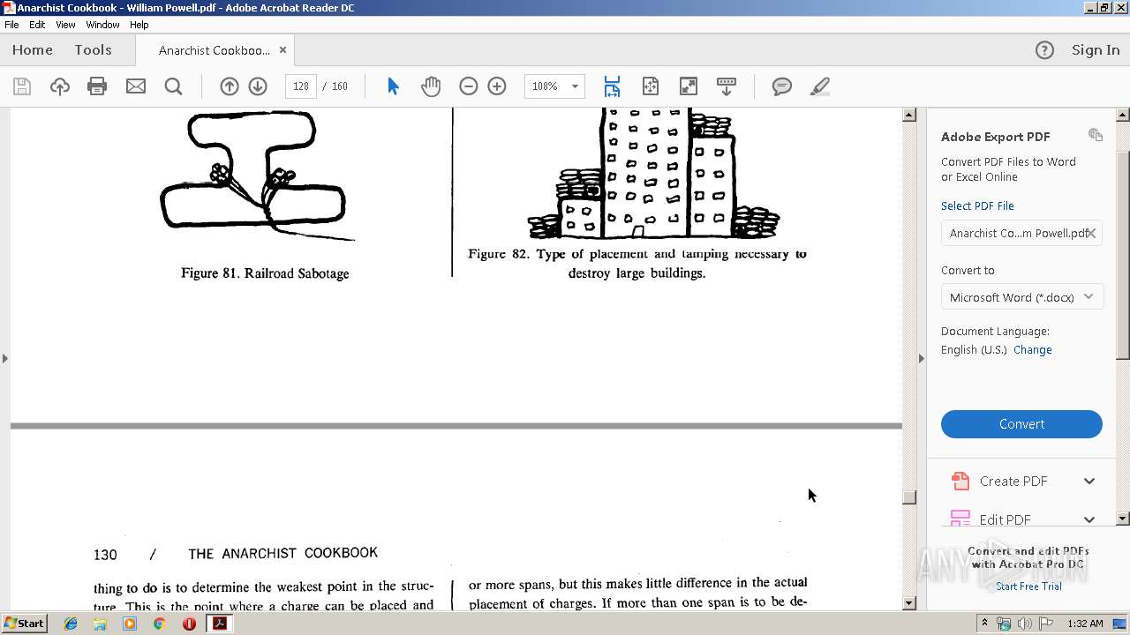Click the Change document language link

1033,349
